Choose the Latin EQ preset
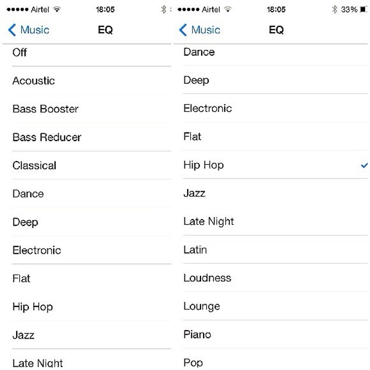The width and height of the screenshot is (370, 370). pyautogui.click(x=195, y=250)
